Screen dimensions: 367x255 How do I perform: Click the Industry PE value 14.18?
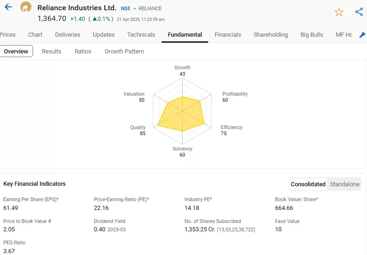pos(192,208)
